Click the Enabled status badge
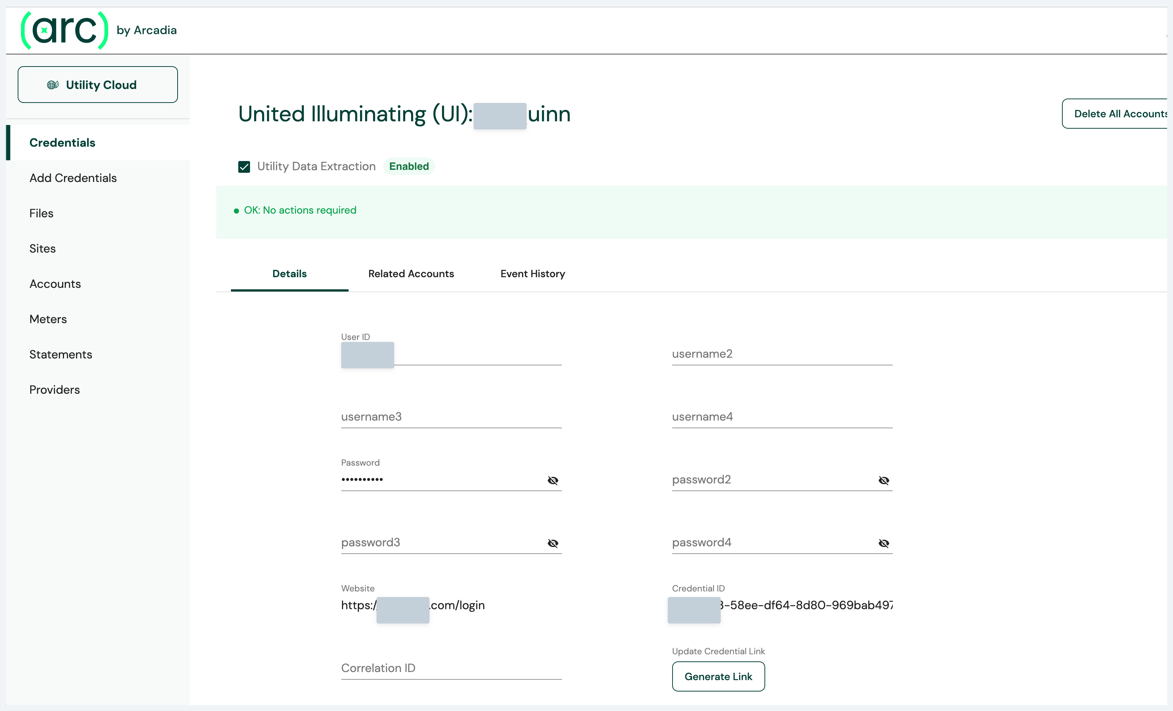 (409, 167)
